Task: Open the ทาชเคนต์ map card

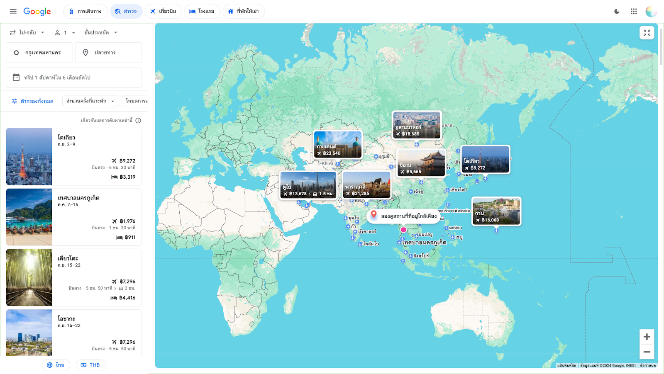Action: click(338, 144)
